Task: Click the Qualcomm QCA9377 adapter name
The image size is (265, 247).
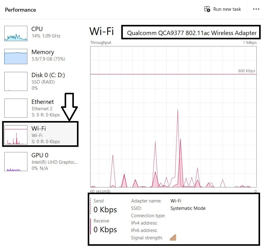Action: click(192, 33)
